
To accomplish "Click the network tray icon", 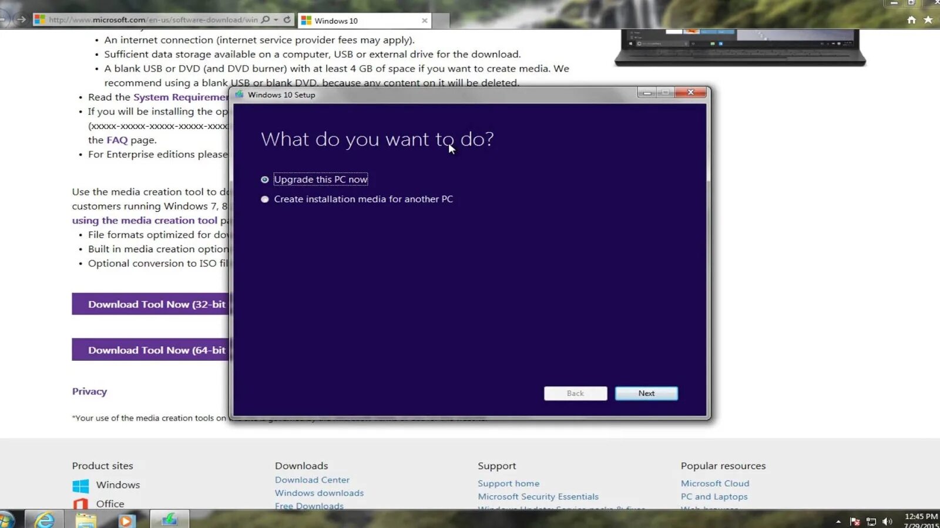I will 871,522.
